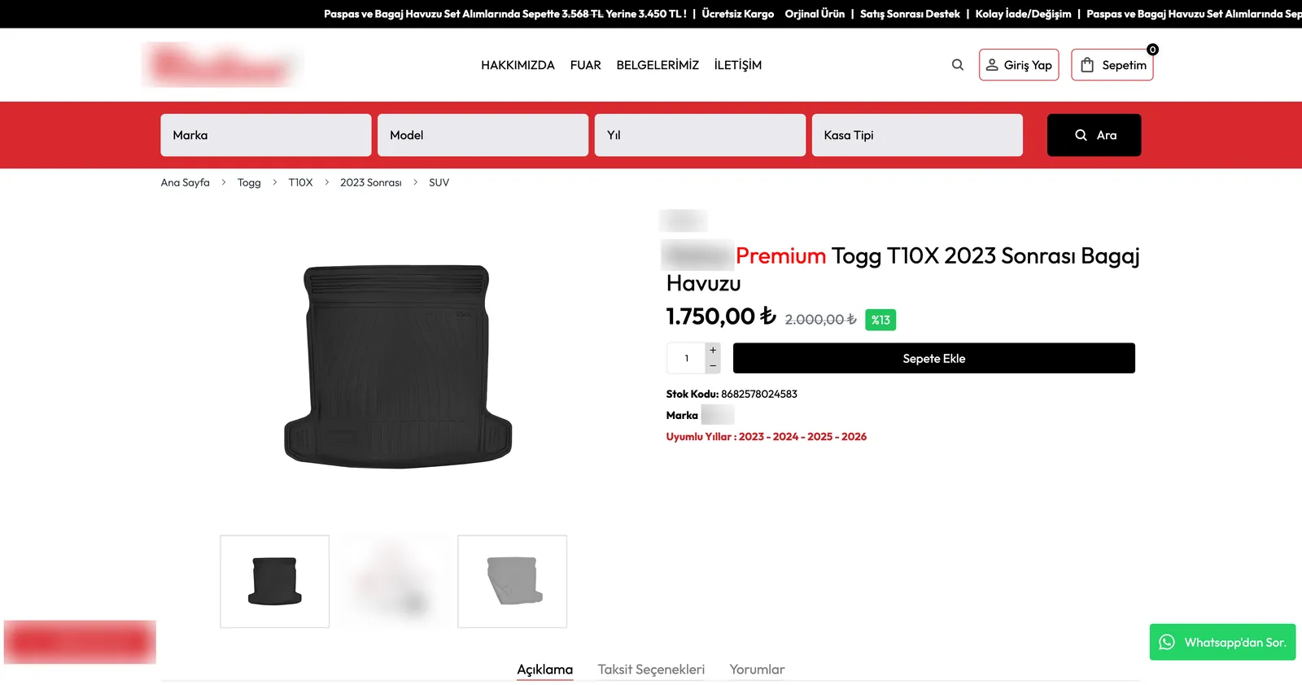Go to Ana Sayfa breadcrumb
Viewport: 1302px width, 685px height.
186,182
